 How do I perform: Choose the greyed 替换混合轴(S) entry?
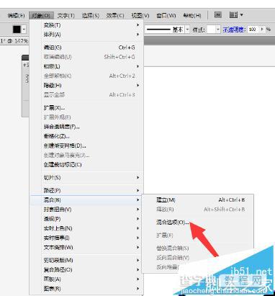click(197, 248)
